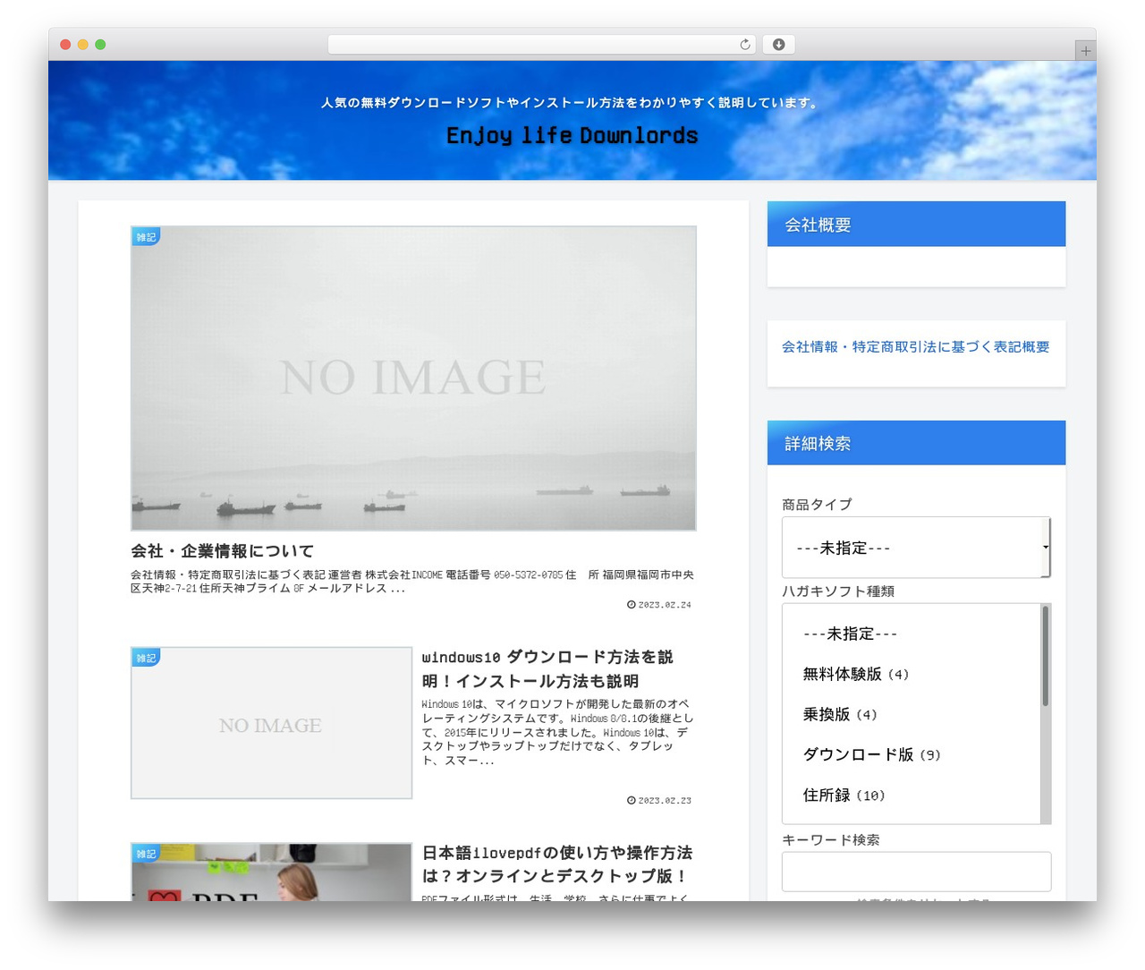Click the 商品タイプ label
1145x970 pixels.
coord(817,505)
